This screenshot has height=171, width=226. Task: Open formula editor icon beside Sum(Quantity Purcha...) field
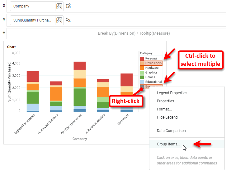pyautogui.click(x=59, y=20)
